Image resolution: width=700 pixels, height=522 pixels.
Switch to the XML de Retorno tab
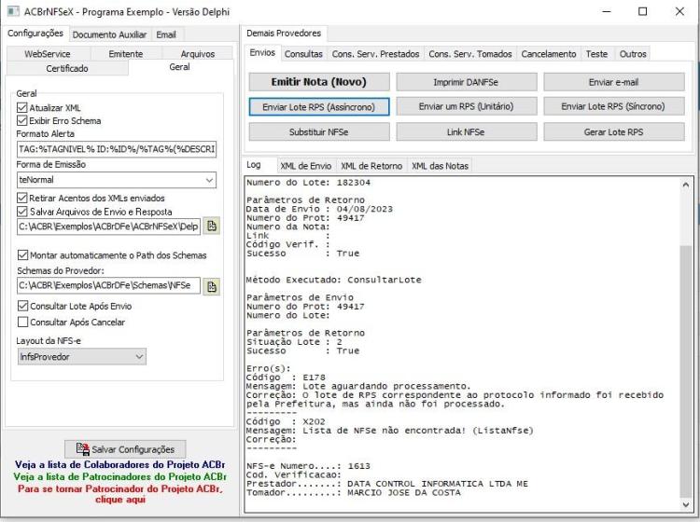(x=371, y=166)
